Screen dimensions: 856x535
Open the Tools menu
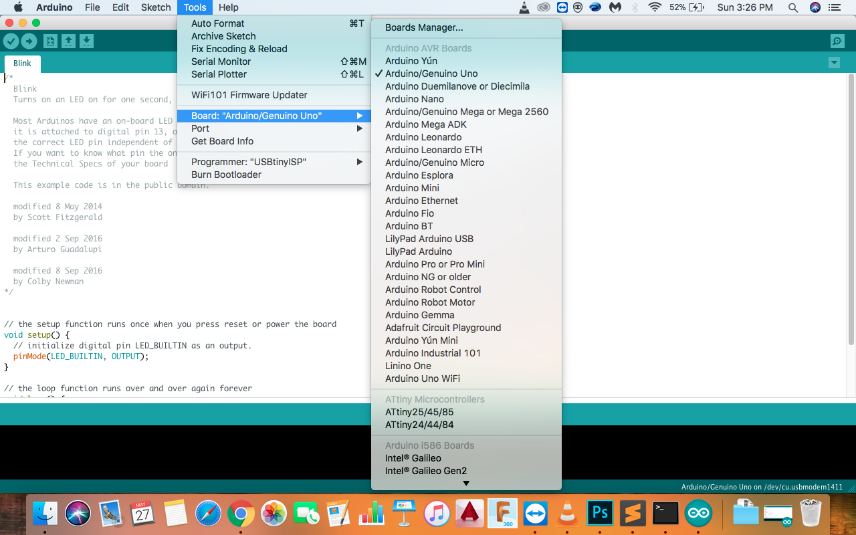pos(195,7)
